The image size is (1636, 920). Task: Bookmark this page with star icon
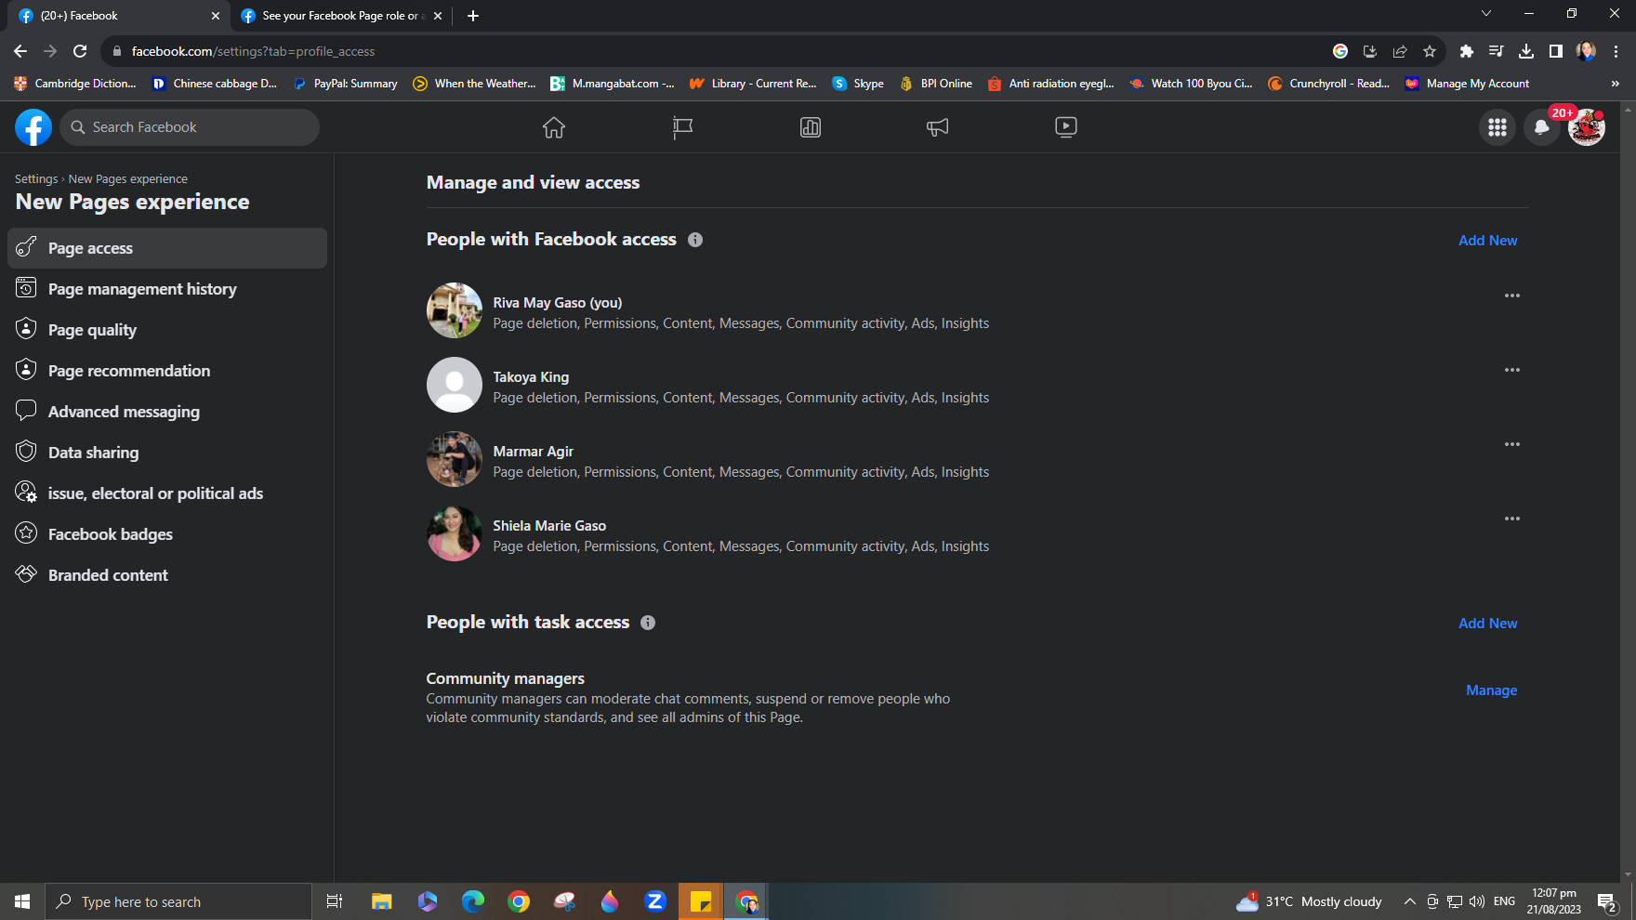(1430, 51)
